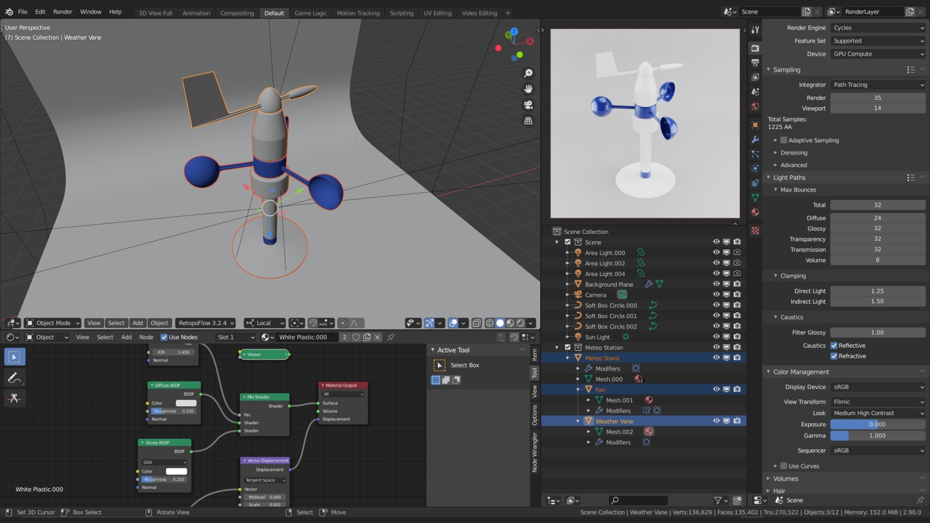Switch to orthographic grid view icon
This screenshot has width=930, height=523.
(x=528, y=121)
